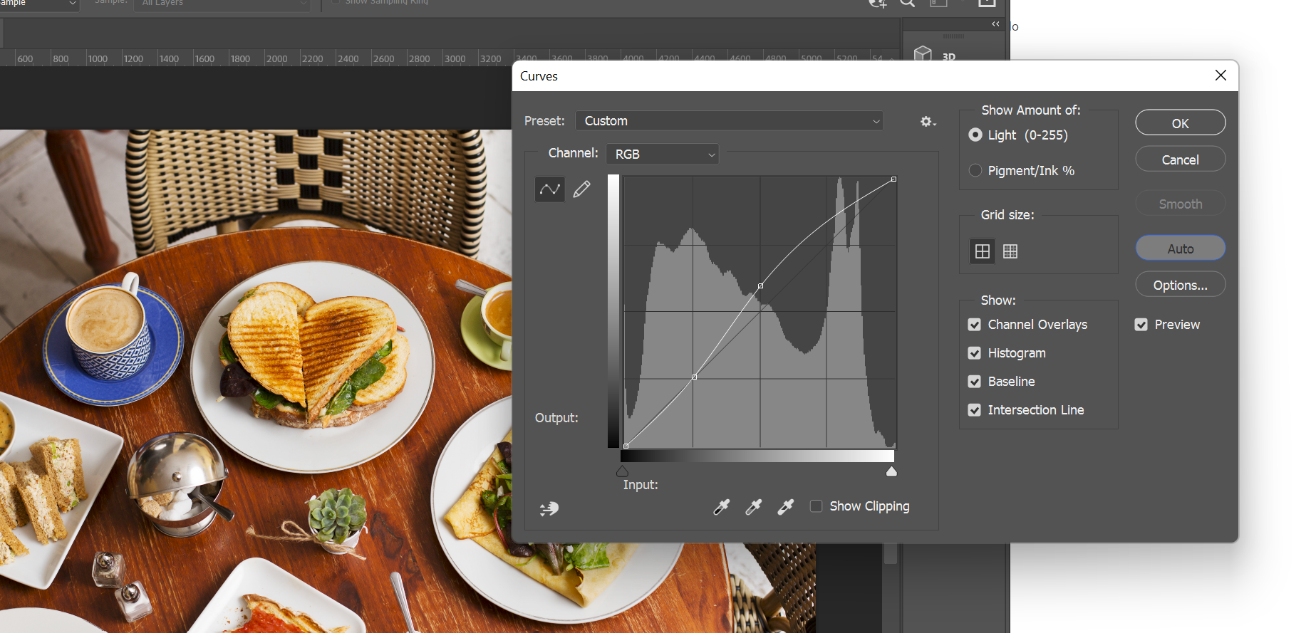This screenshot has width=1306, height=633.
Task: Pick the white point eyedropper
Action: tap(785, 507)
